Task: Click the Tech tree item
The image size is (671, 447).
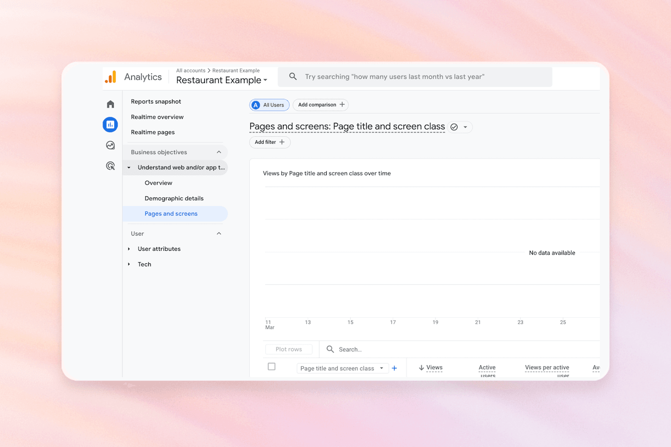Action: tap(144, 264)
